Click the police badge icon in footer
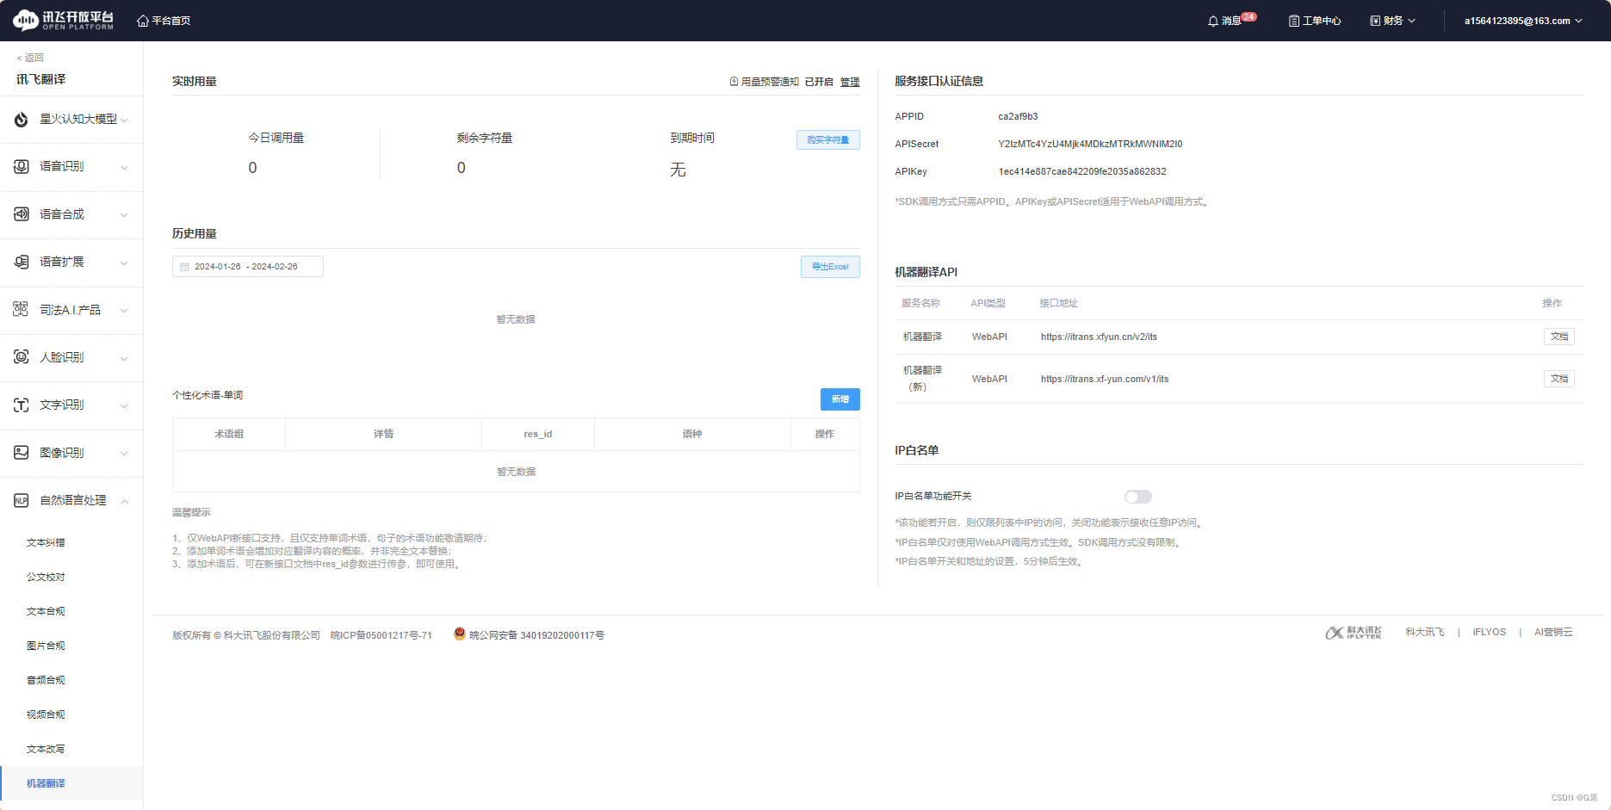The width and height of the screenshot is (1611, 810). [x=460, y=634]
